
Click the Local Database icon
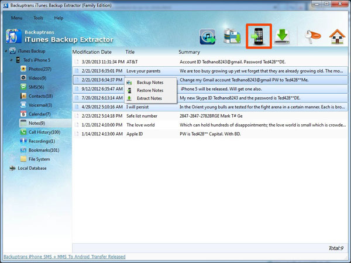tap(12, 168)
